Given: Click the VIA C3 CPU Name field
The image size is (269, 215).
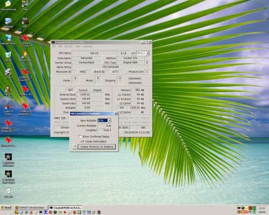Looking at the screenshot, I should point(94,53).
